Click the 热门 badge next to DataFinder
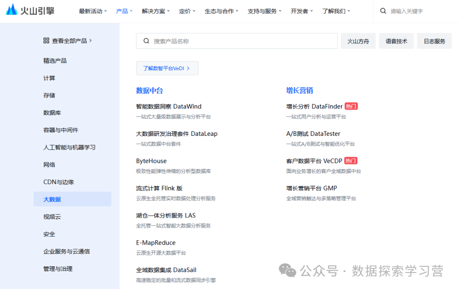The width and height of the screenshot is (458, 289). pos(351,107)
